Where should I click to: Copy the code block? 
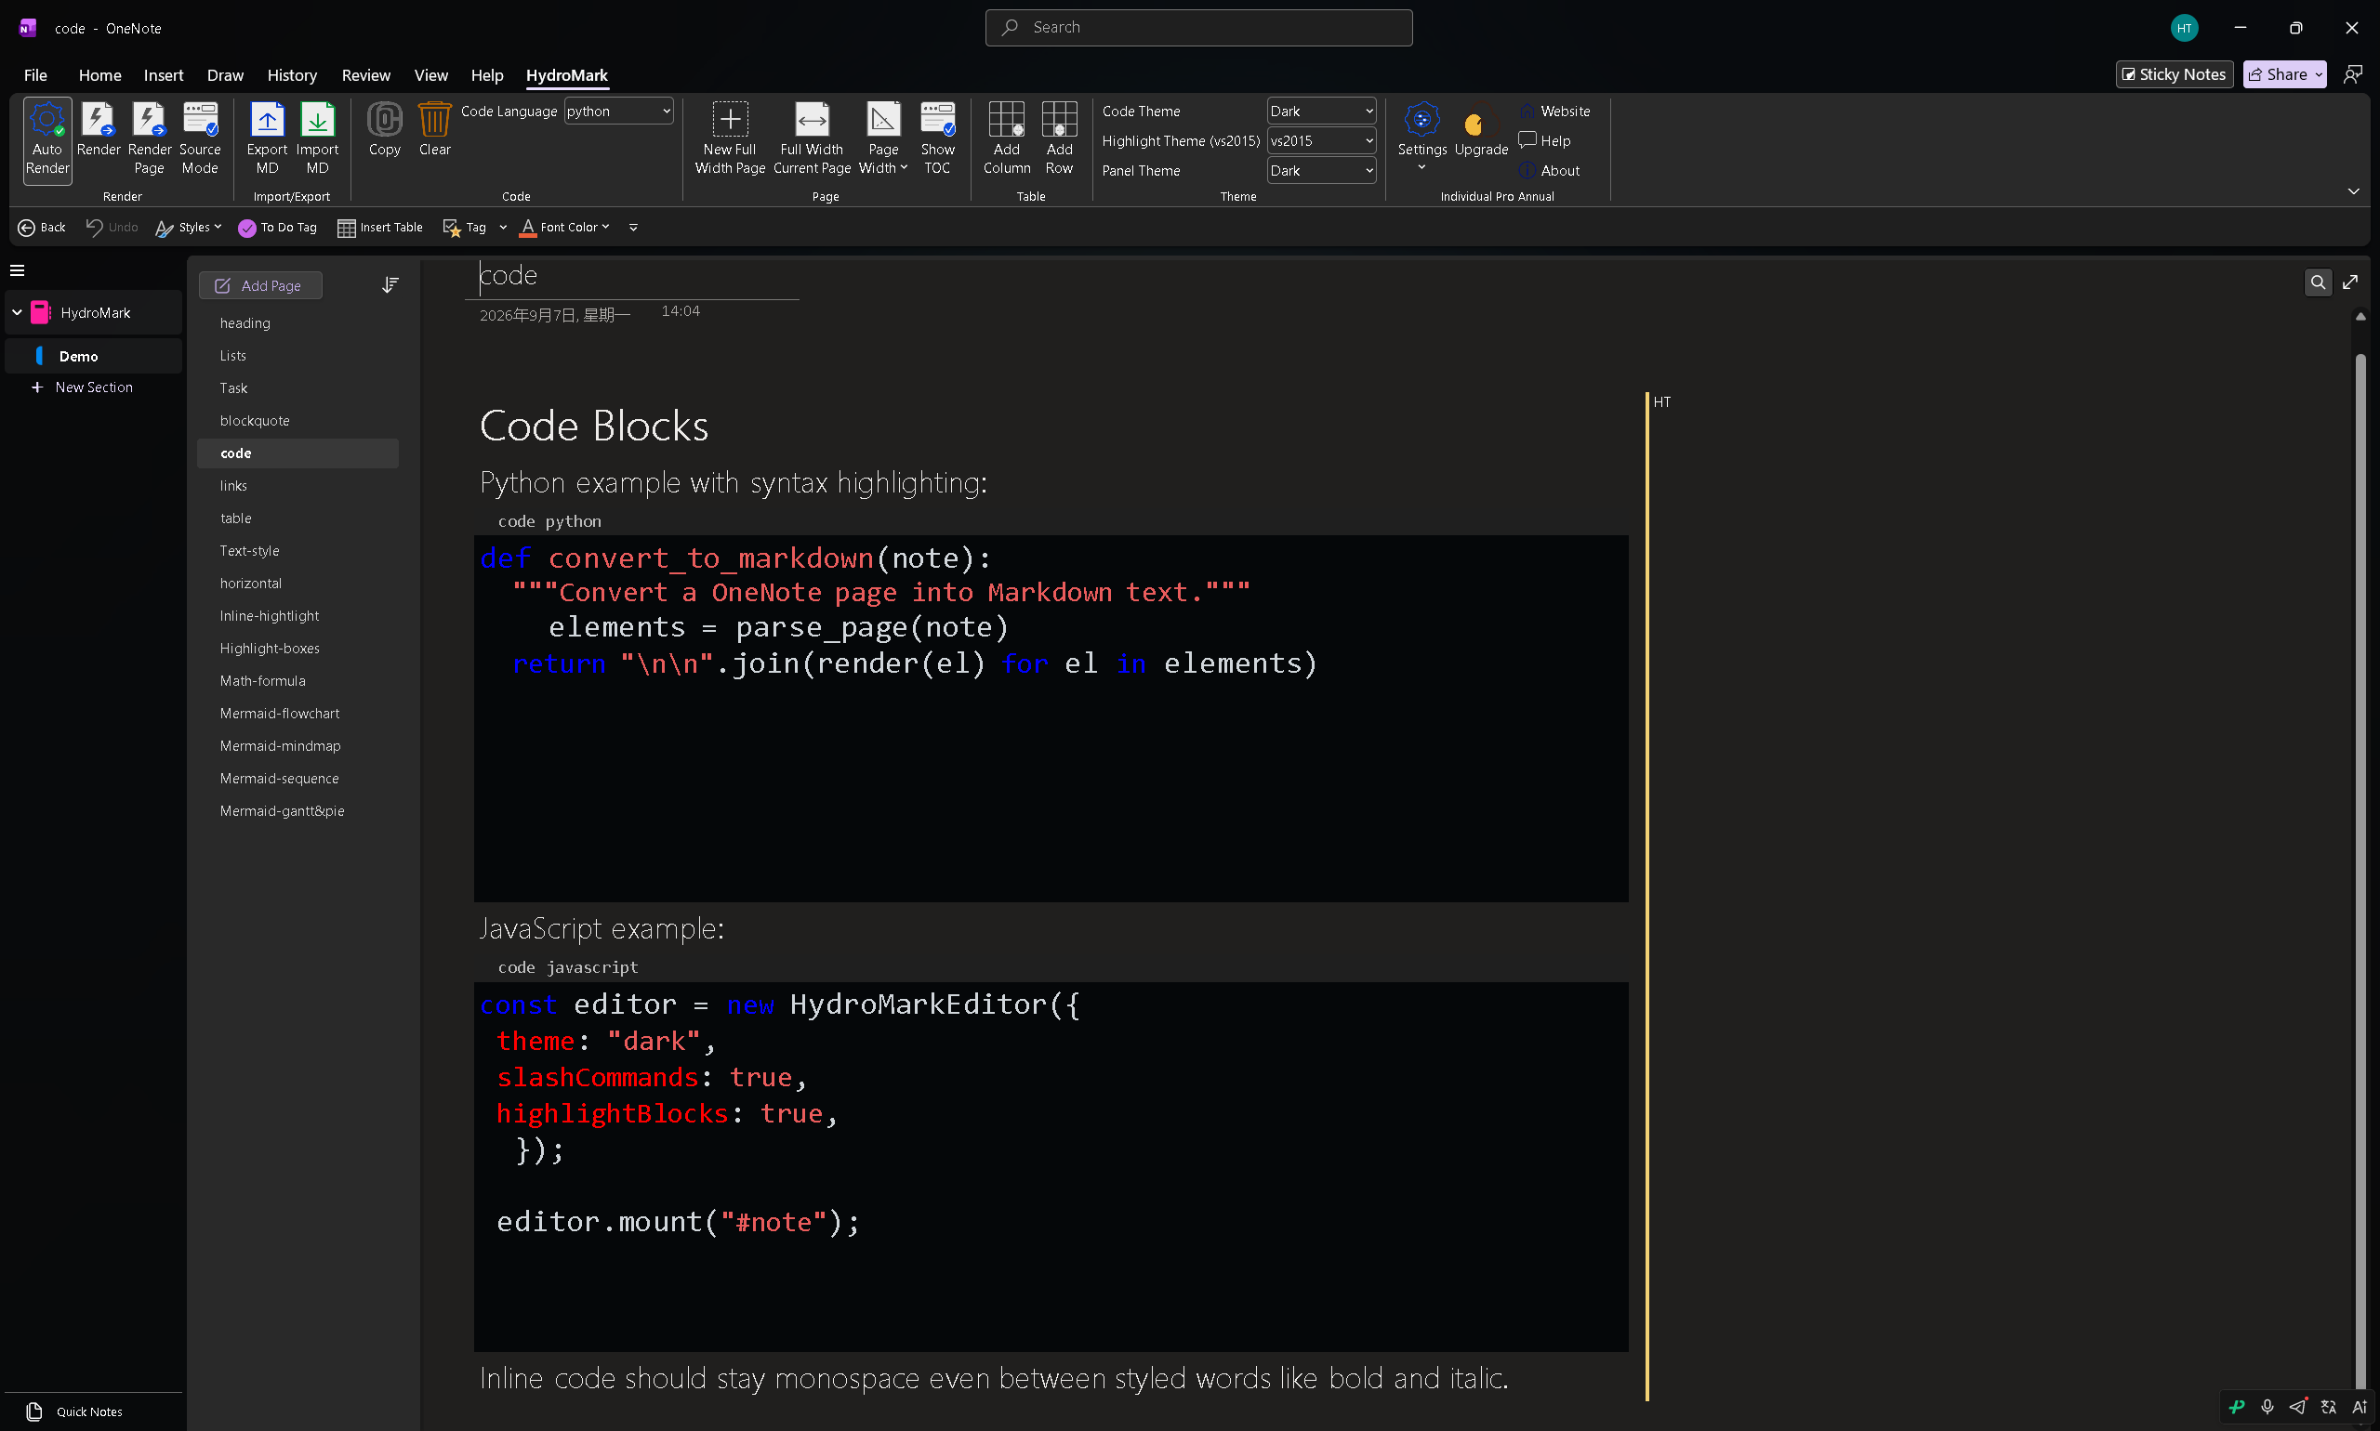(x=384, y=130)
